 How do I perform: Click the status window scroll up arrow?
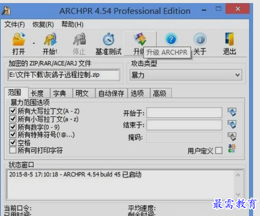click(x=238, y=175)
